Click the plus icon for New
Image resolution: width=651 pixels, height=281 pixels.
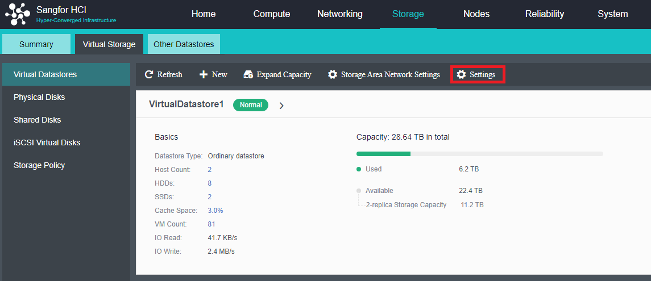[204, 74]
